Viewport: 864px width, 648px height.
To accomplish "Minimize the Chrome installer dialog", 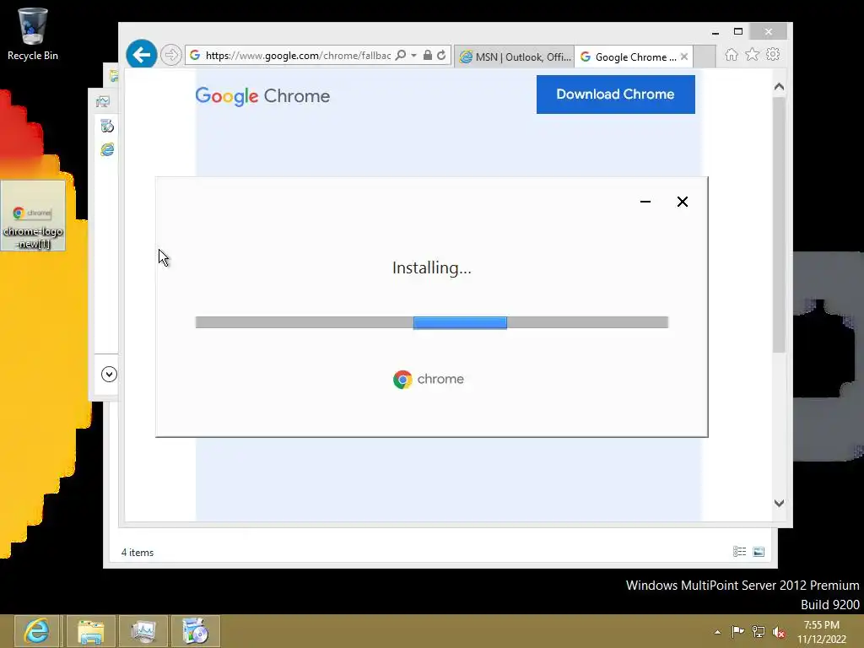I will click(645, 202).
